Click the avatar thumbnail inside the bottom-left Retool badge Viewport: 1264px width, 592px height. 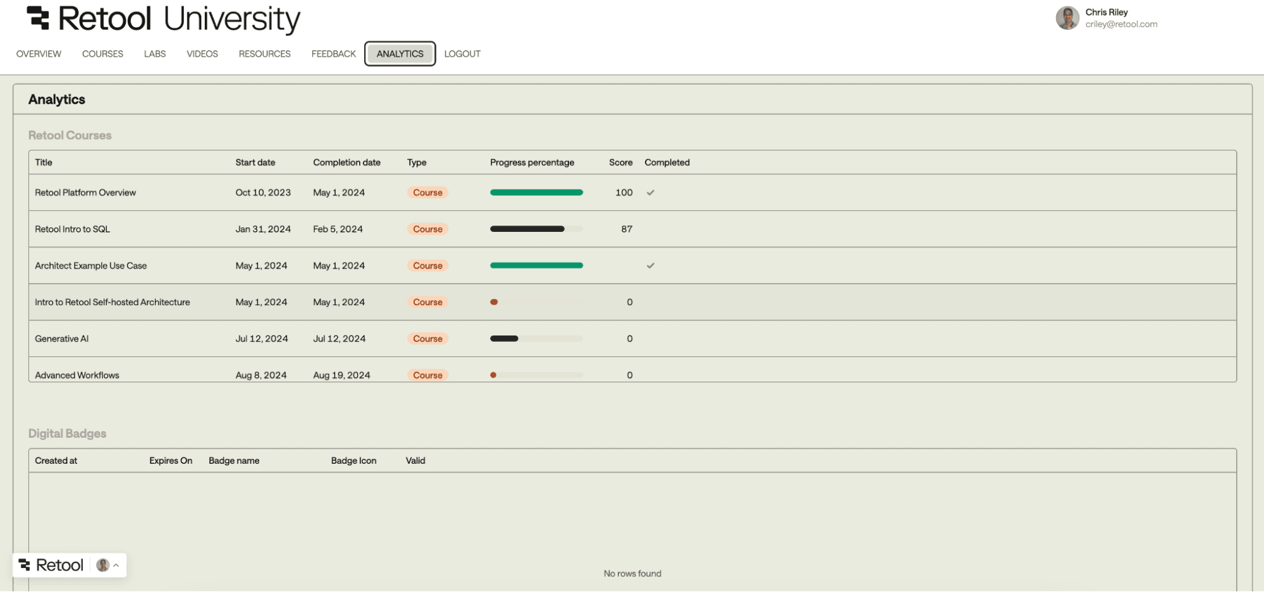[x=103, y=565]
